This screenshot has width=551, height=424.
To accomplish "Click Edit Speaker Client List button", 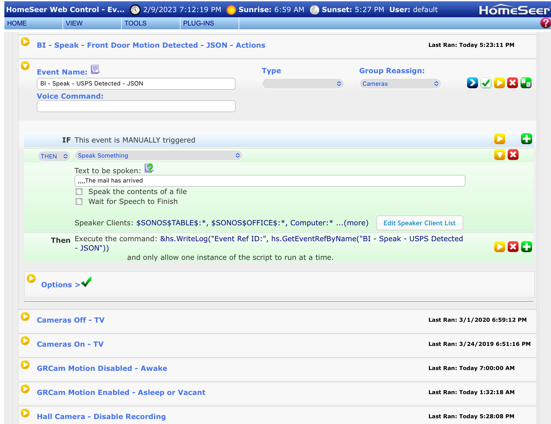I will pos(419,223).
